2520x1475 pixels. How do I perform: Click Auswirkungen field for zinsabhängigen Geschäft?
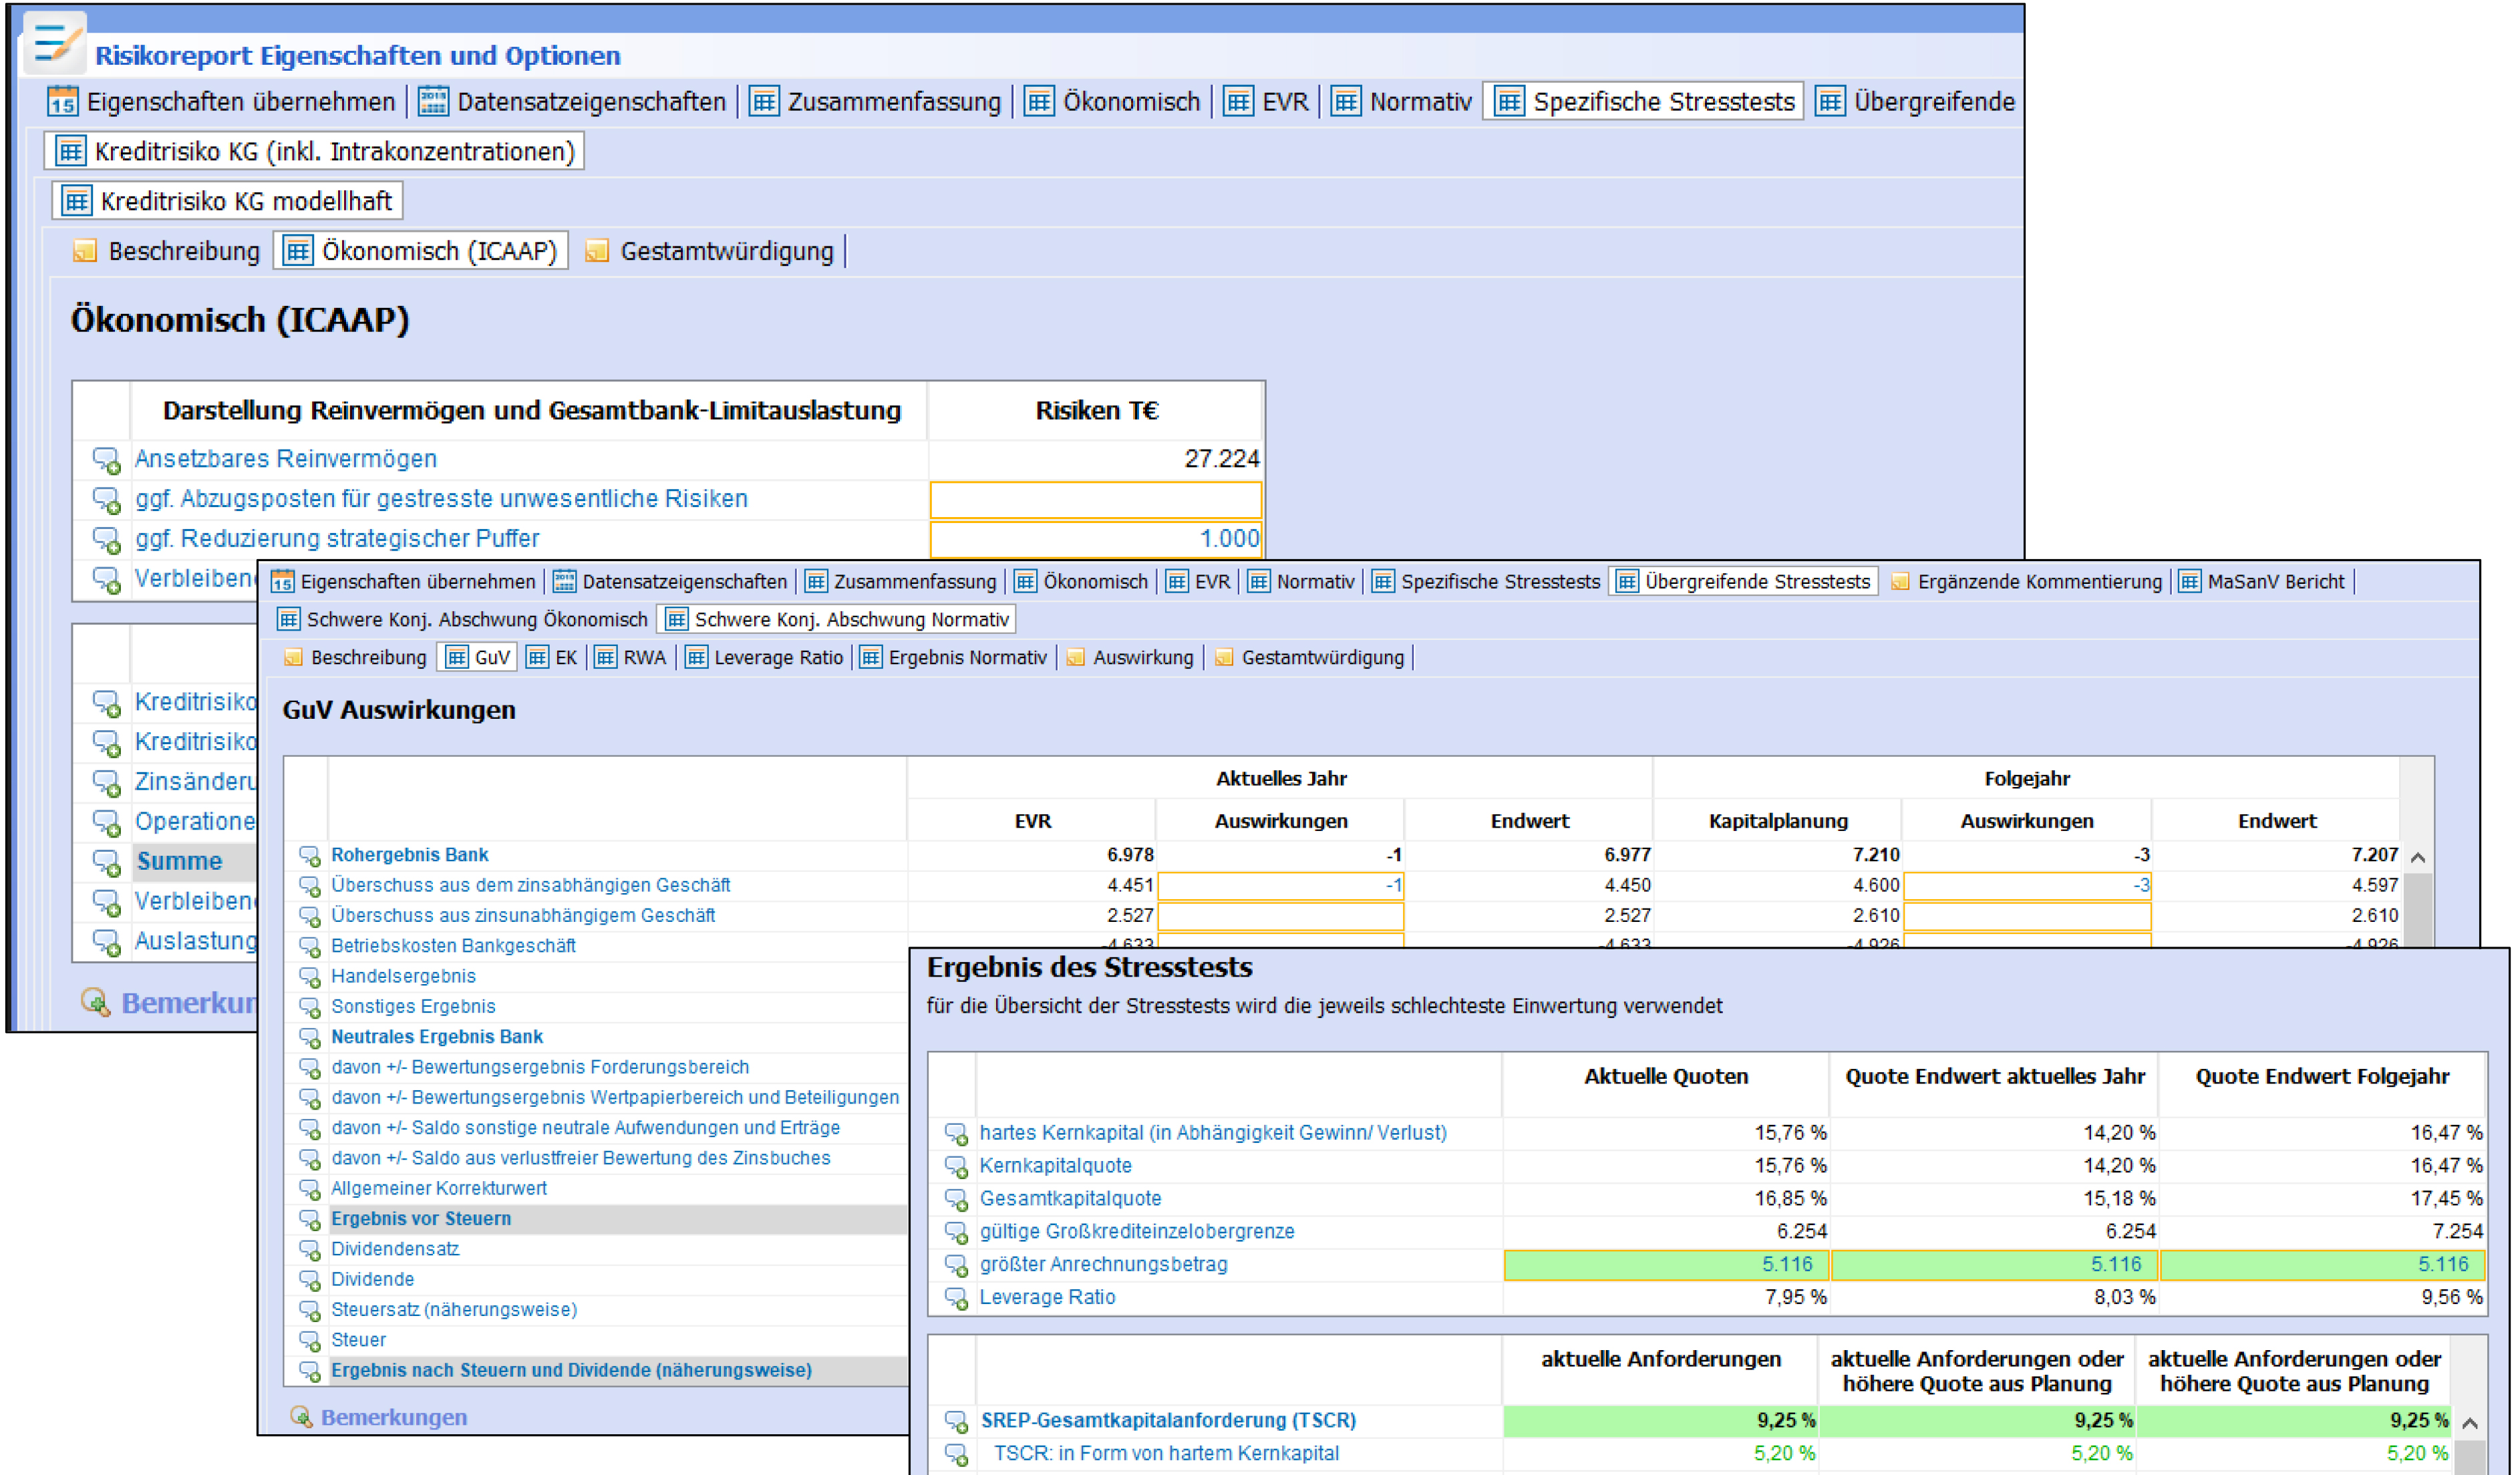pyautogui.click(x=1280, y=886)
